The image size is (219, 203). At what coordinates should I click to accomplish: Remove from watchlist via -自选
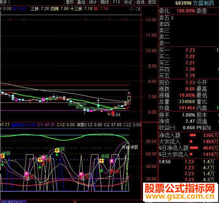(140, 2)
